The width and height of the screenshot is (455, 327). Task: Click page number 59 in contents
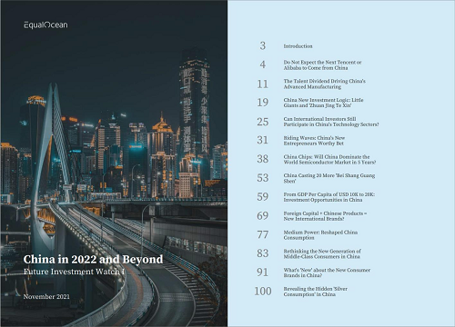click(x=263, y=197)
